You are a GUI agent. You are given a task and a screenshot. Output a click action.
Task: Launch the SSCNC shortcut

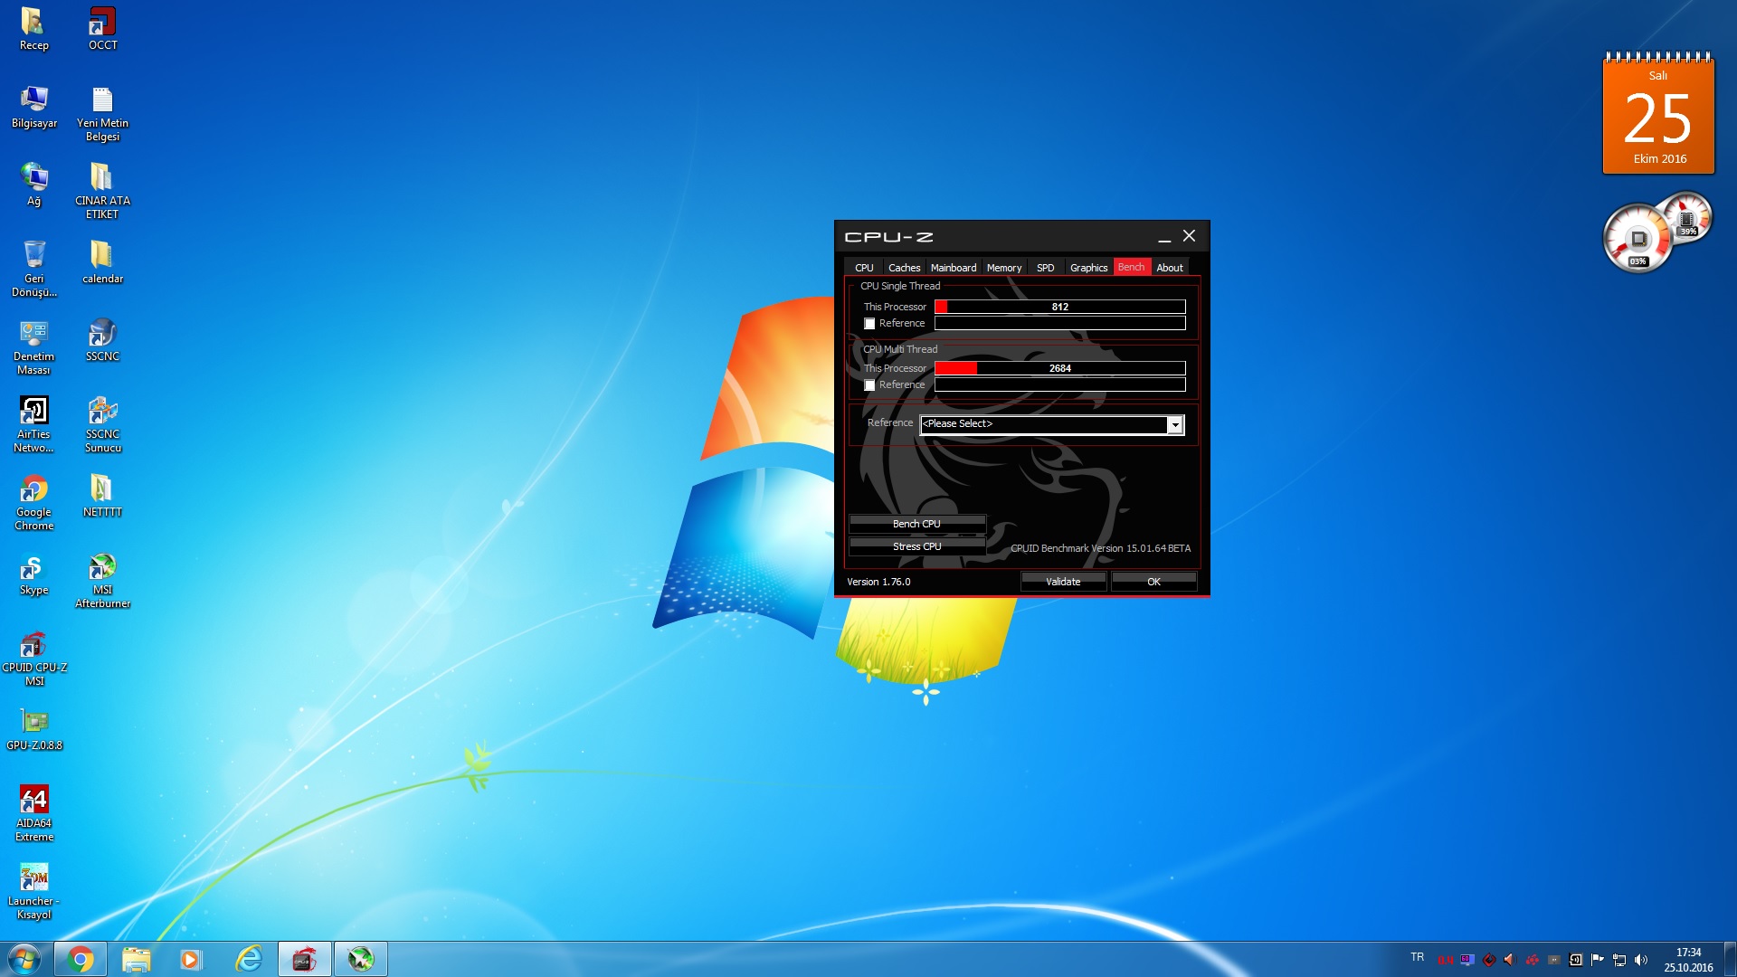coord(102,340)
